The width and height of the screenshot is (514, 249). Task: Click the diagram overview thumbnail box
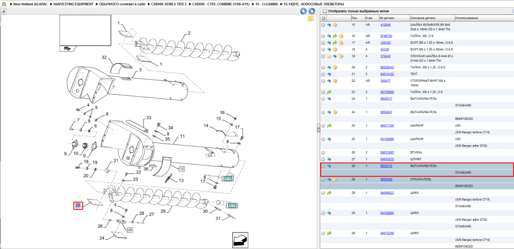[85, 29]
